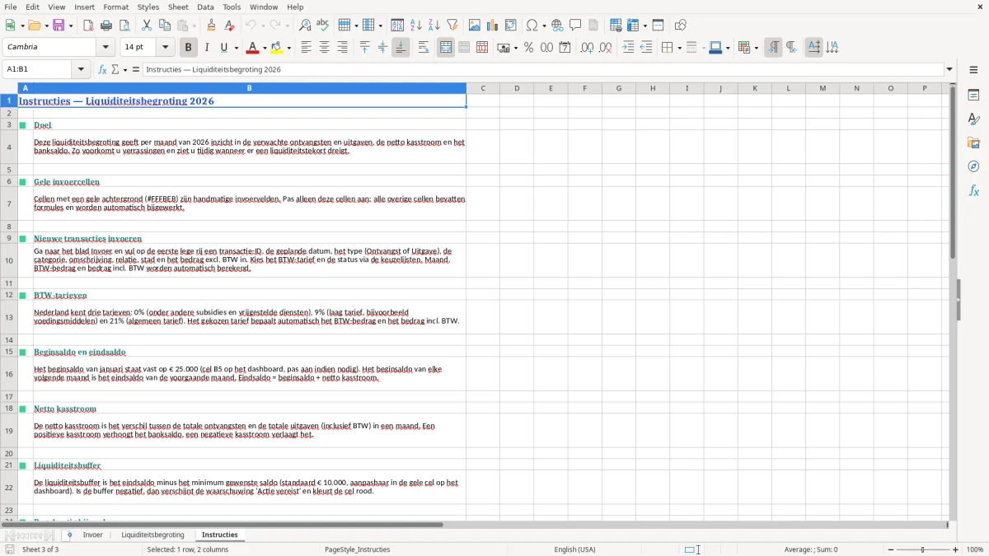This screenshot has height=556, width=989.
Task: Click zoom in plus button
Action: tap(956, 549)
